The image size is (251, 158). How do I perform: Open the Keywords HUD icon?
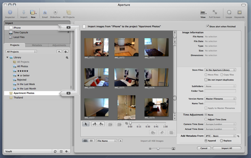(x=239, y=12)
